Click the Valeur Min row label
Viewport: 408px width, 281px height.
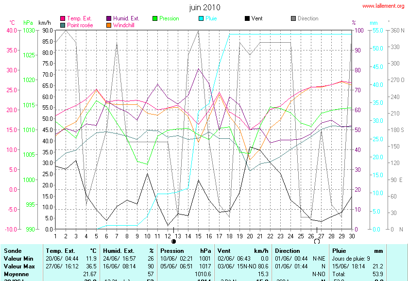point(18,259)
